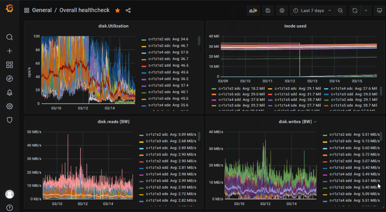This screenshot has height=212, width=386.
Task: Click the Create plus icon in sidebar
Action: (x=9, y=51)
